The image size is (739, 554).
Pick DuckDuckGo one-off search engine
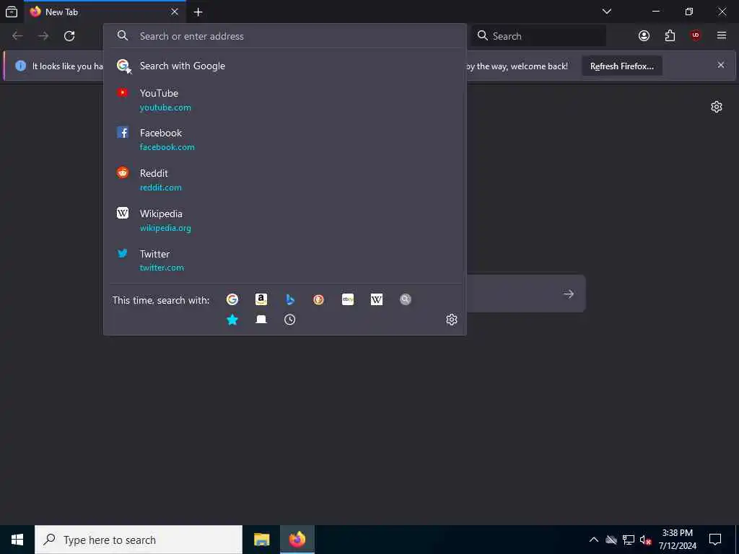click(318, 299)
